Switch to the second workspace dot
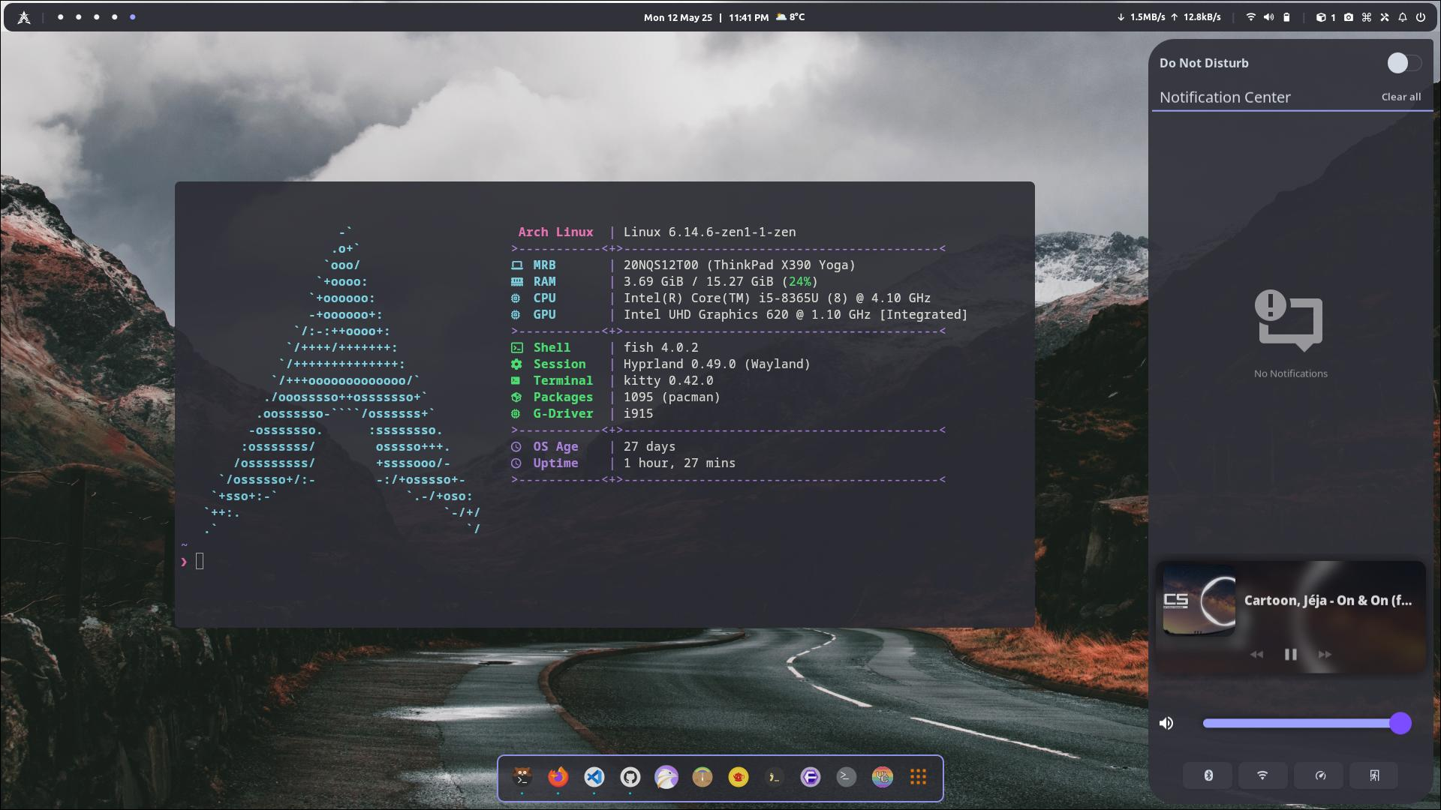 [79, 17]
